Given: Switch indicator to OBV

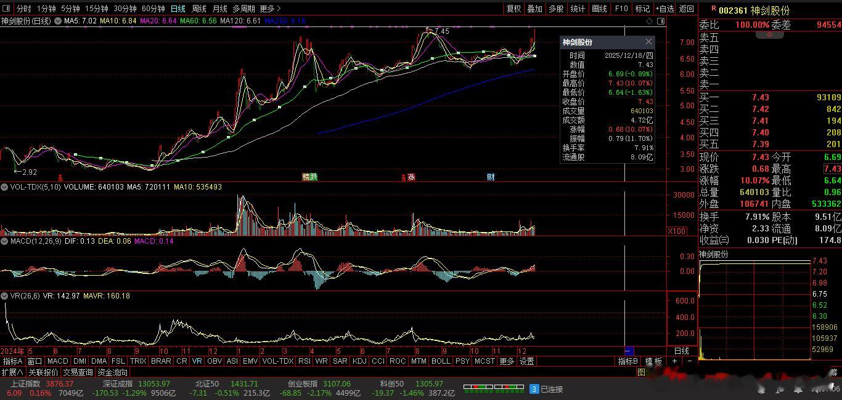Looking at the screenshot, I should pyautogui.click(x=215, y=361).
